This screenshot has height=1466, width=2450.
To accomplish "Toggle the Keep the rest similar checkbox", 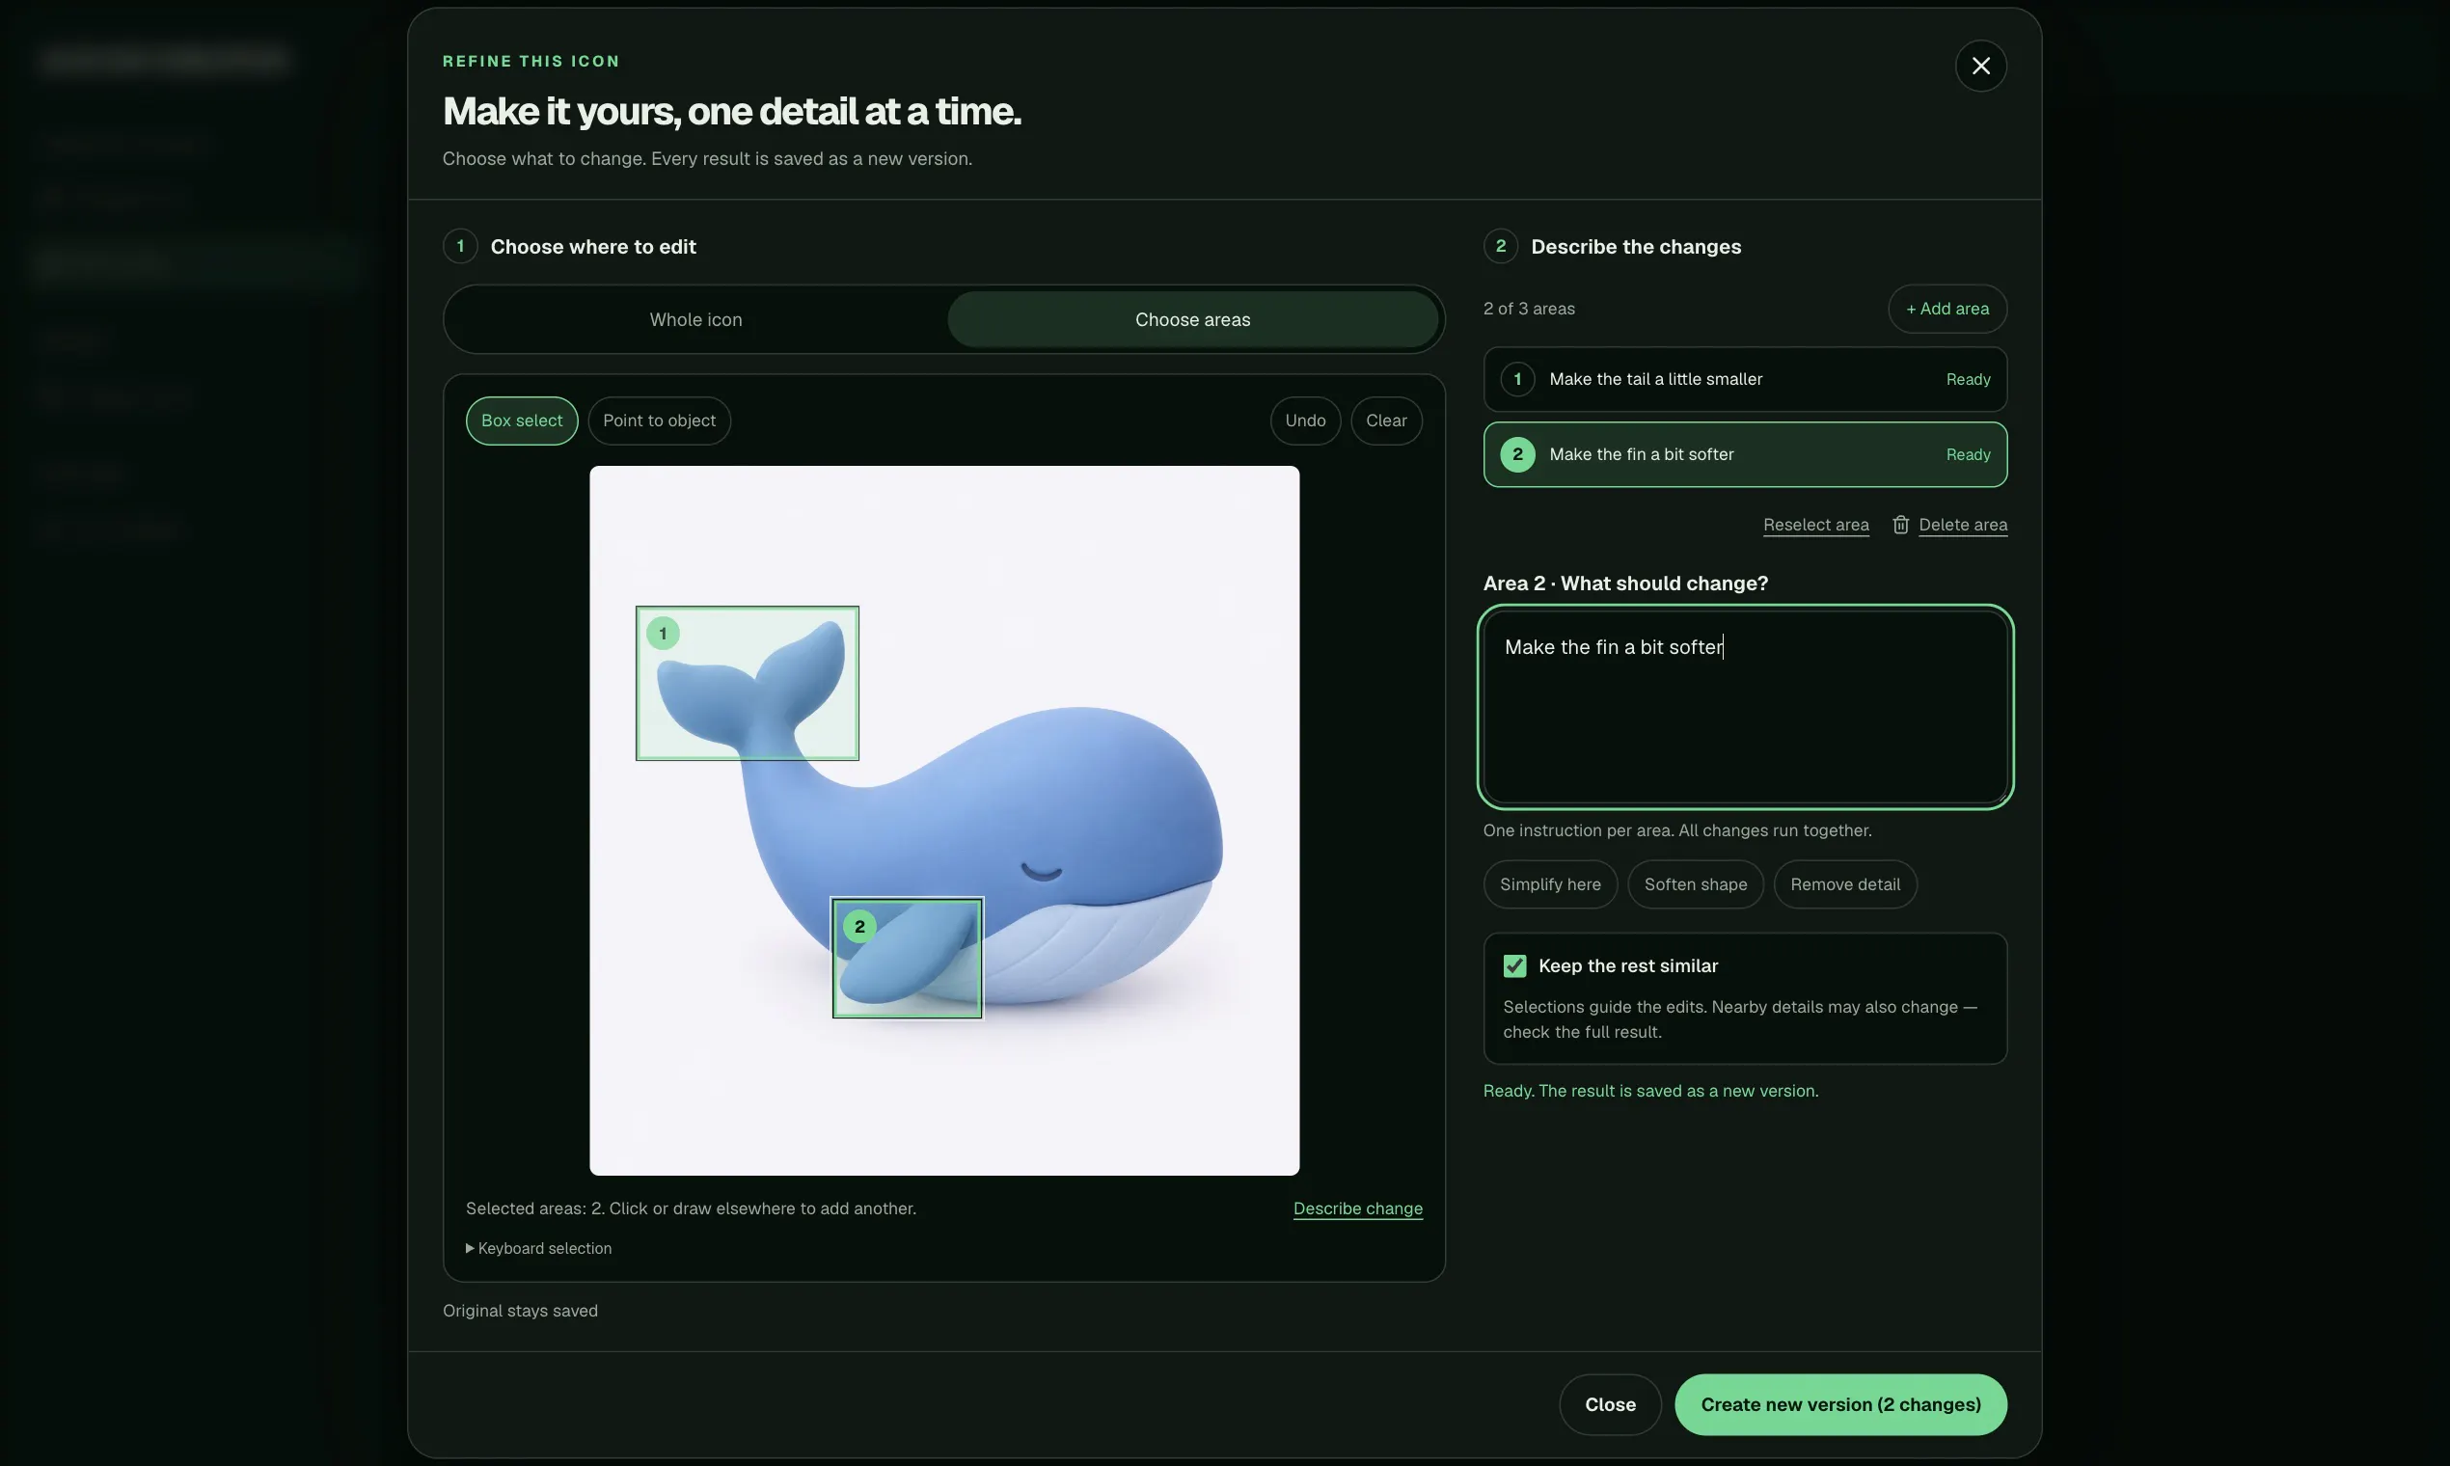I will click(x=1514, y=966).
